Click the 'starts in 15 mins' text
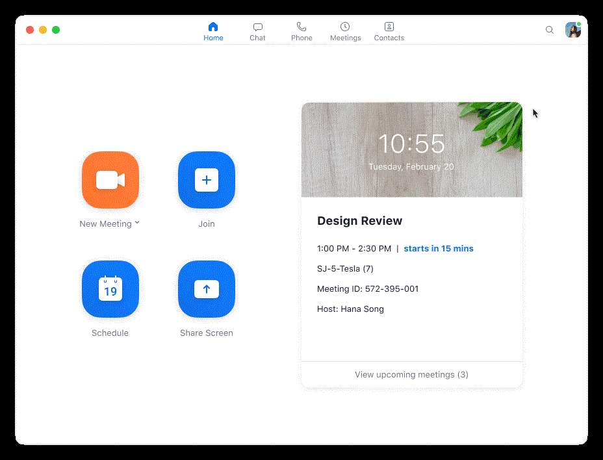Image resolution: width=603 pixels, height=460 pixels. 439,248
